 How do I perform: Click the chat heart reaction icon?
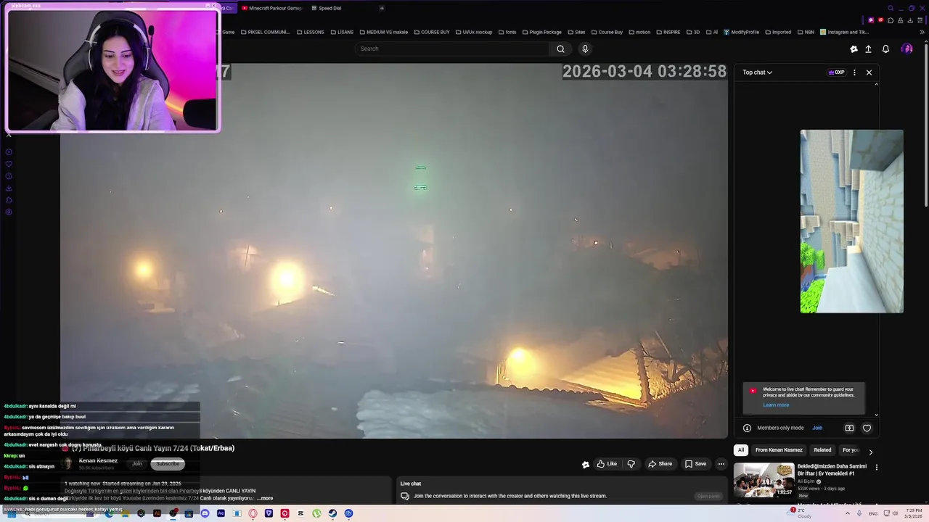click(x=867, y=428)
